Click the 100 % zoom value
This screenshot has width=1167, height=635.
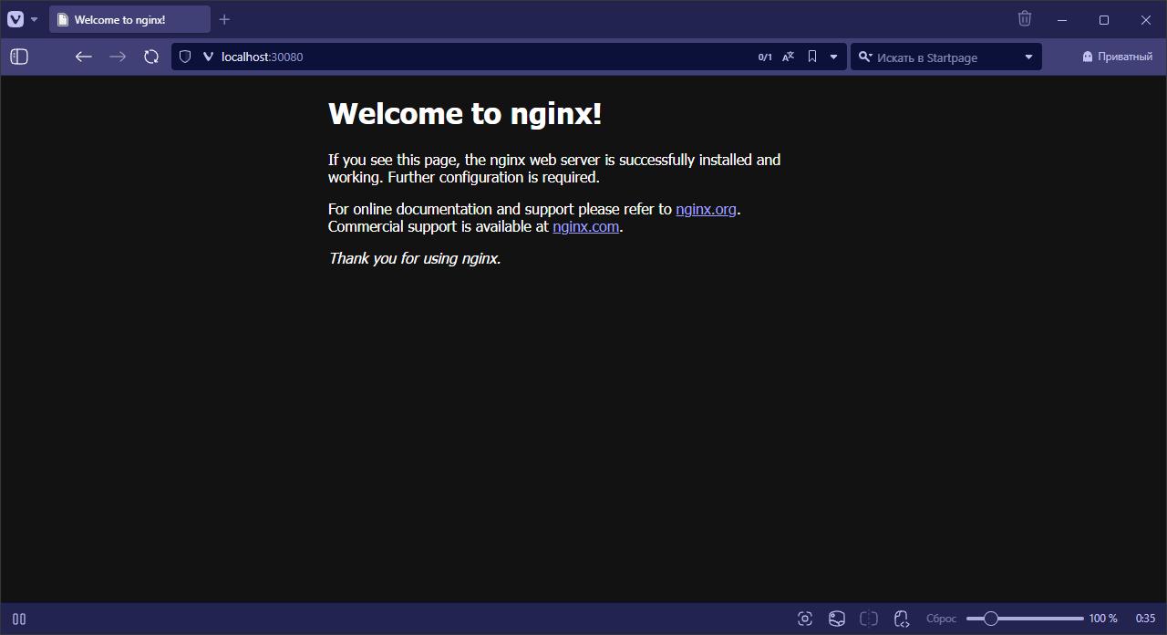click(1103, 619)
